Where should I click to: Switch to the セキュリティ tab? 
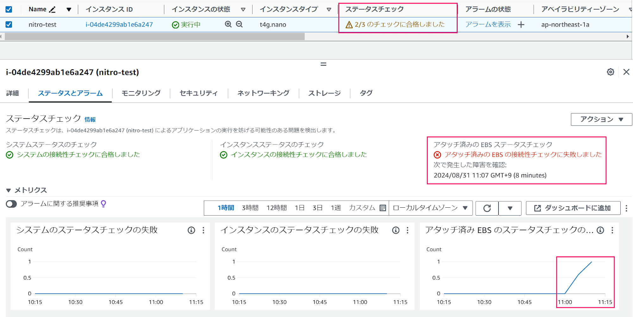click(199, 93)
